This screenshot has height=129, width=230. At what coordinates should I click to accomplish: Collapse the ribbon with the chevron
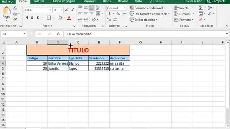(227, 26)
